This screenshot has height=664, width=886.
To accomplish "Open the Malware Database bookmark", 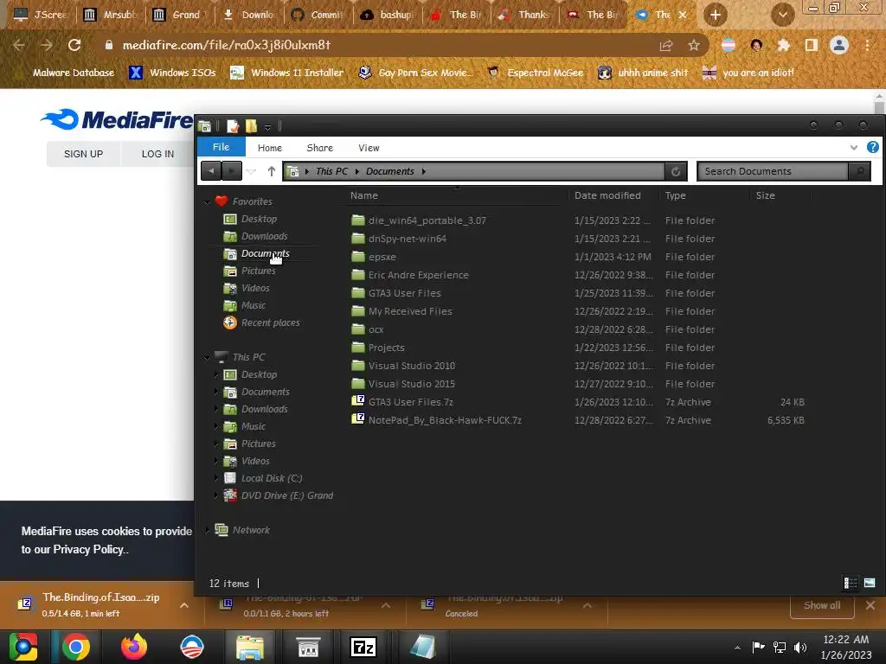I will pyautogui.click(x=66, y=73).
